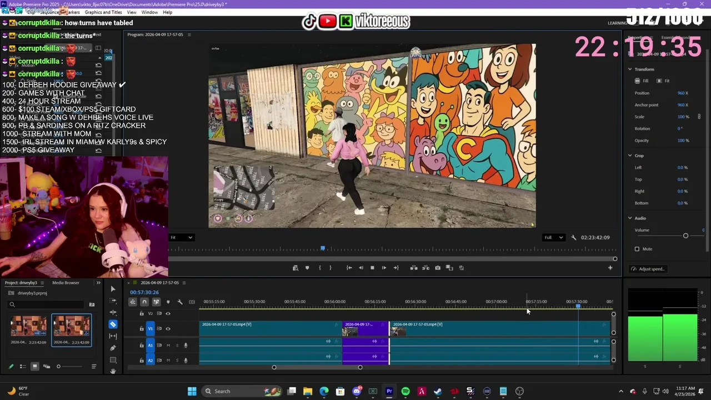Select the Razor tool
Image resolution: width=711 pixels, height=400 pixels.
tap(113, 324)
